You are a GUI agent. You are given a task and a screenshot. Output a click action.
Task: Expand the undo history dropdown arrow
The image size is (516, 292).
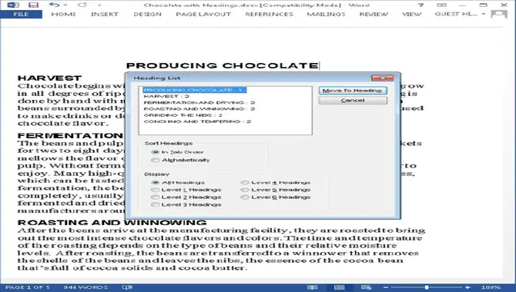click(x=65, y=5)
